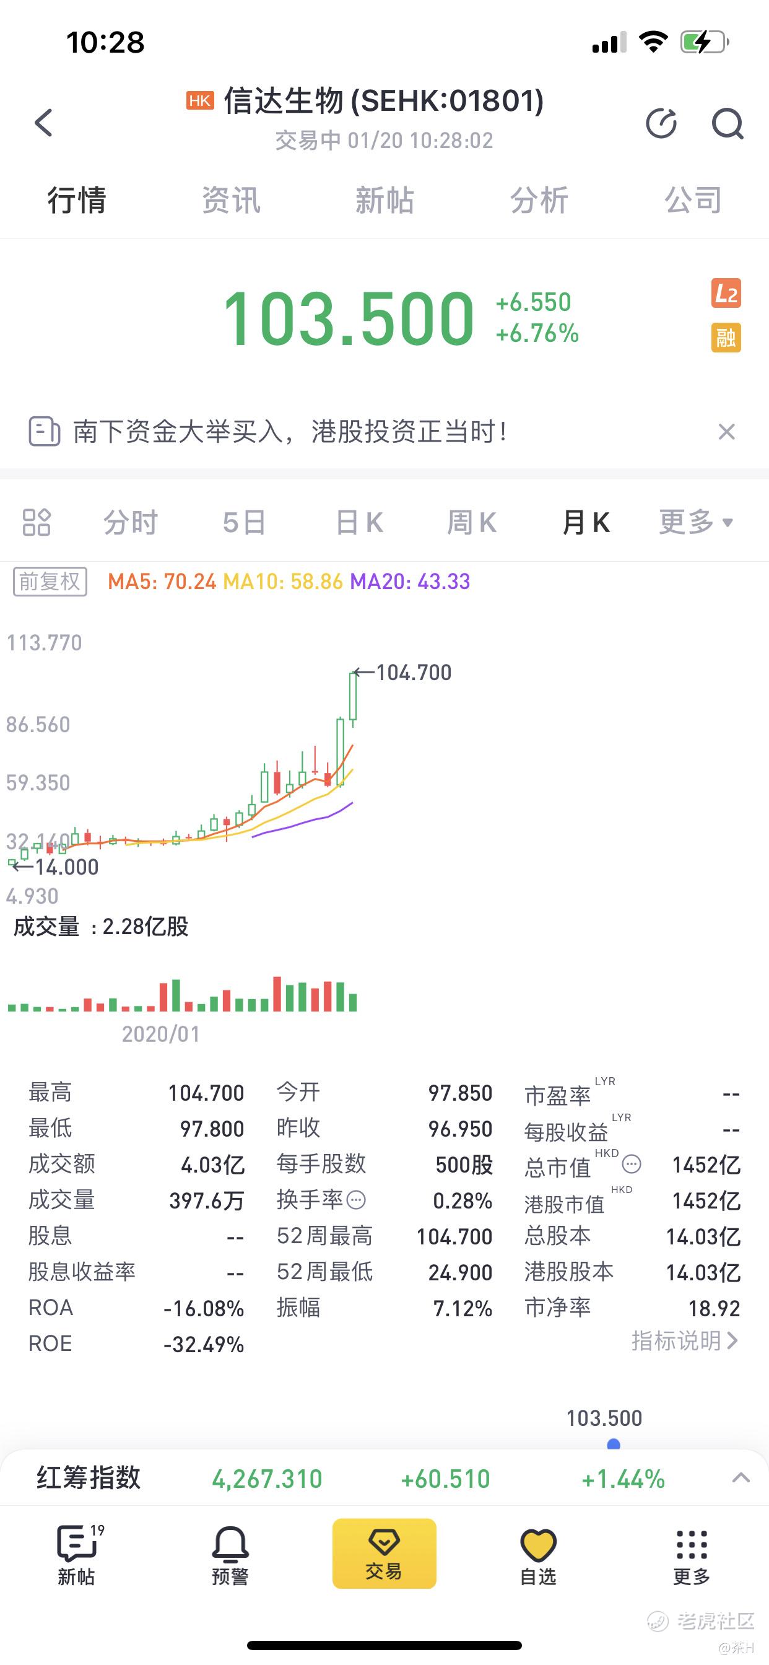Select 5日 chart period
The width and height of the screenshot is (769, 1665).
[x=245, y=522]
